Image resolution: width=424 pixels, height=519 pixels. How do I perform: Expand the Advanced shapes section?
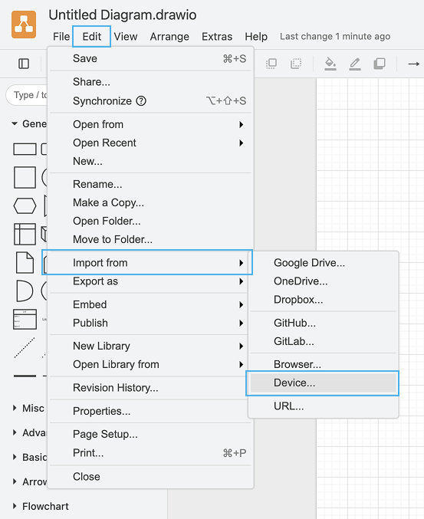15,432
